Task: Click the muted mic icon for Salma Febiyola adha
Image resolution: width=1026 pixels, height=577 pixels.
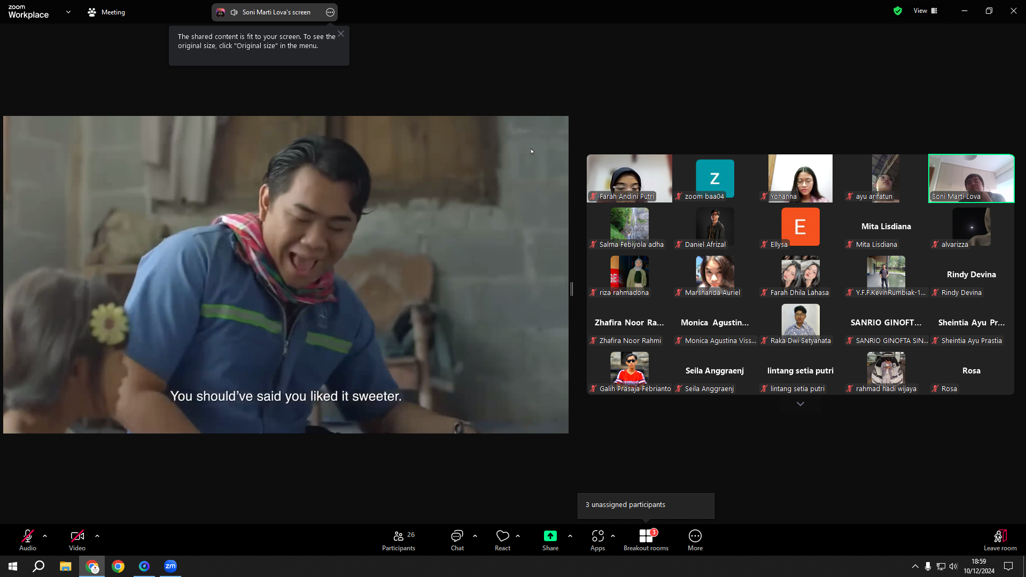Action: coord(593,245)
